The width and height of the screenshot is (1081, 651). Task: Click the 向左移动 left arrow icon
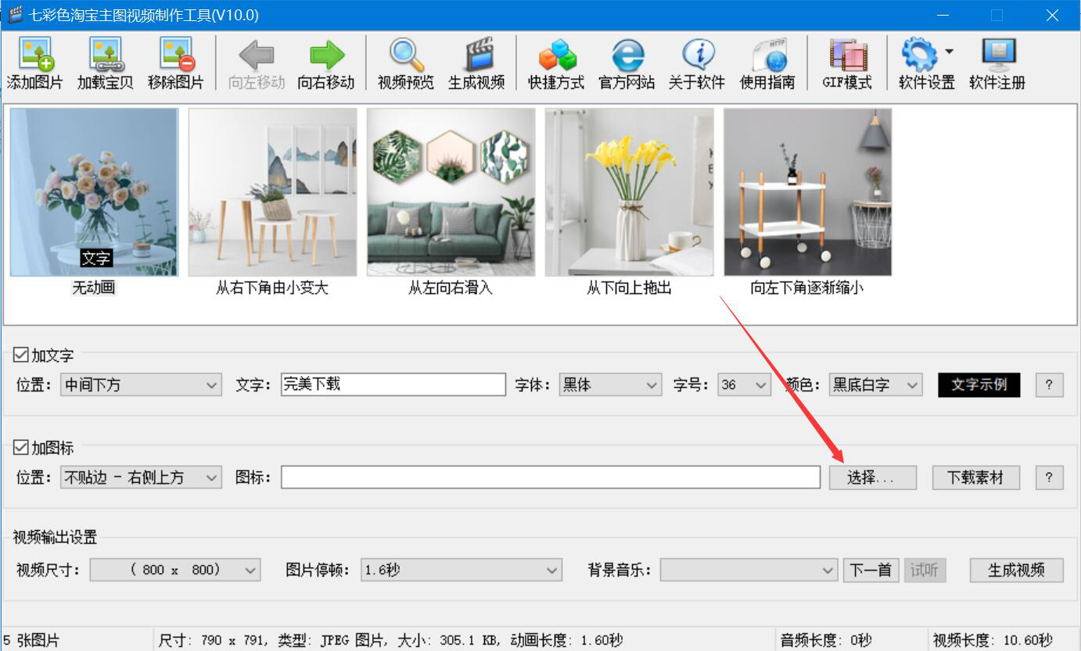[x=257, y=55]
